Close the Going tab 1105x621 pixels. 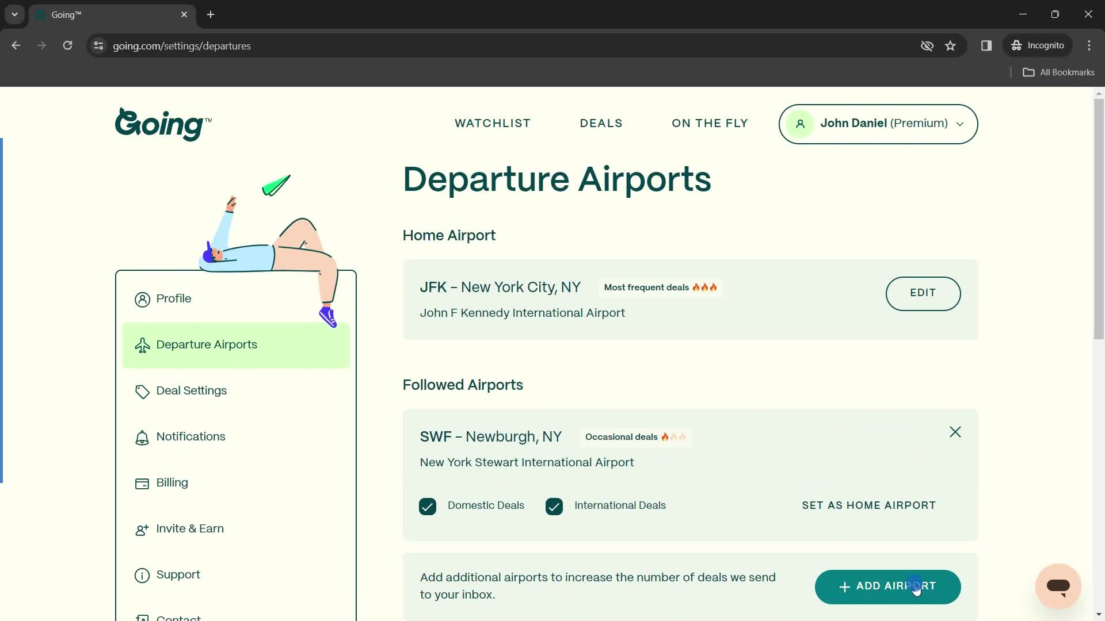[184, 14]
